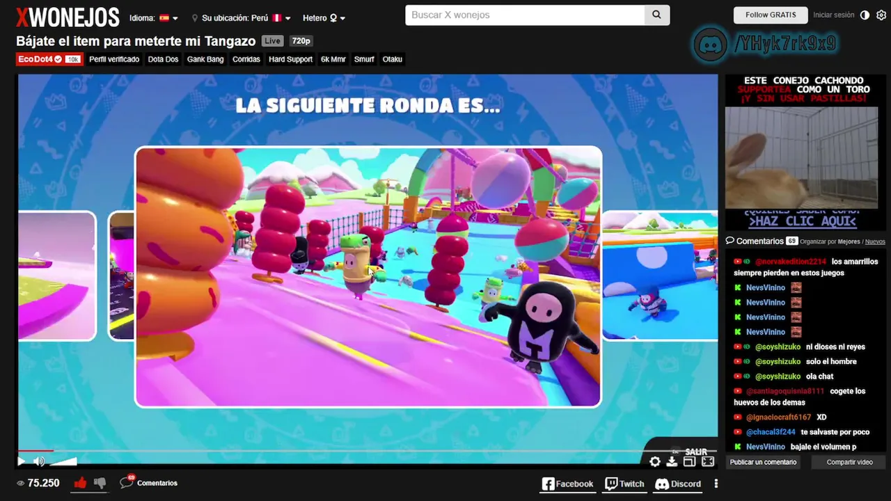Click the Comentarios header in the sidebar
The width and height of the screenshot is (891, 501).
coord(759,241)
